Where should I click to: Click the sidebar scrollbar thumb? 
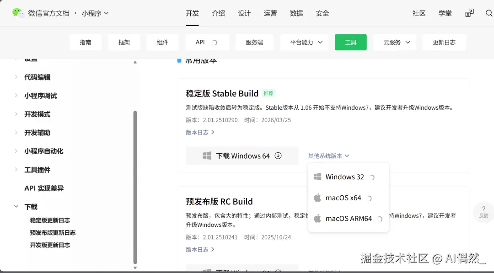[x=135, y=187]
